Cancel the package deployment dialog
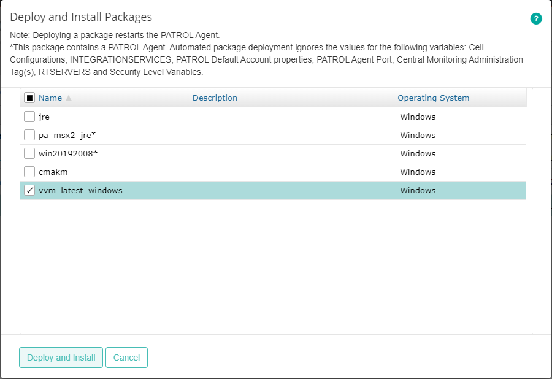Image resolution: width=552 pixels, height=379 pixels. click(x=126, y=358)
